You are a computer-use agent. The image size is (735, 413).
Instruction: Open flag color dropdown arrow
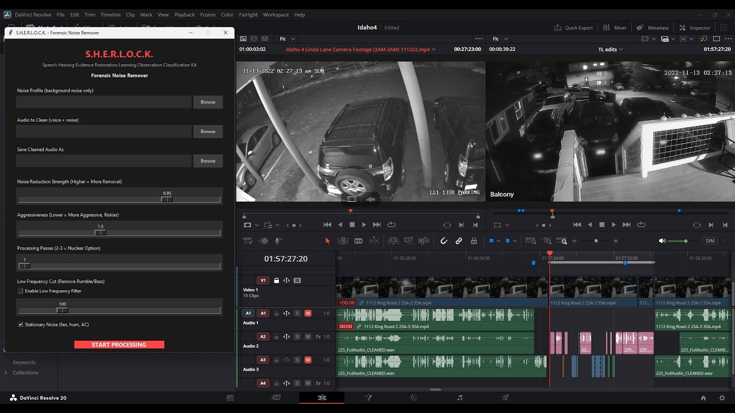(x=498, y=241)
